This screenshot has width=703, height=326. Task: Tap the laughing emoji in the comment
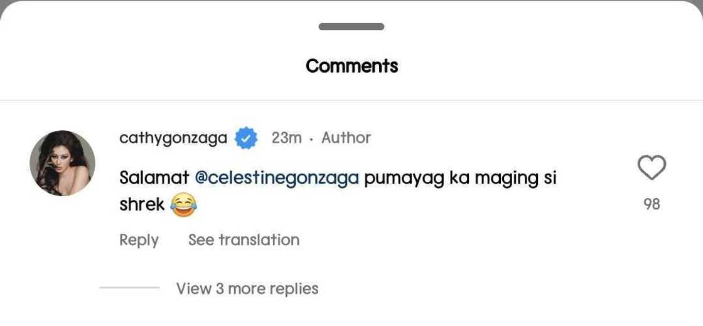click(x=183, y=204)
